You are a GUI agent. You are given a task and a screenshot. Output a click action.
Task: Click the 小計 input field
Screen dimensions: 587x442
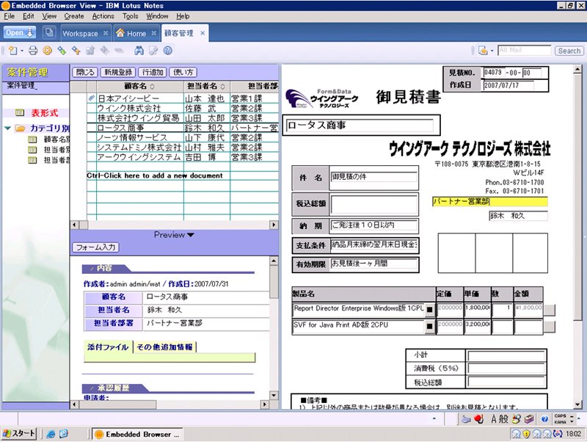[506, 355]
